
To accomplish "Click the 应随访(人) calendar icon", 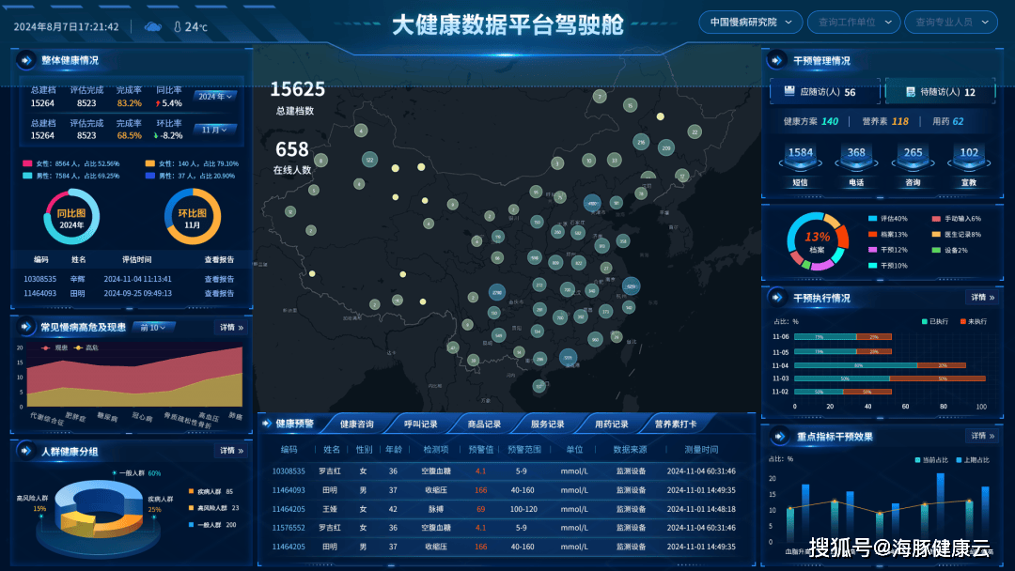I will (789, 92).
